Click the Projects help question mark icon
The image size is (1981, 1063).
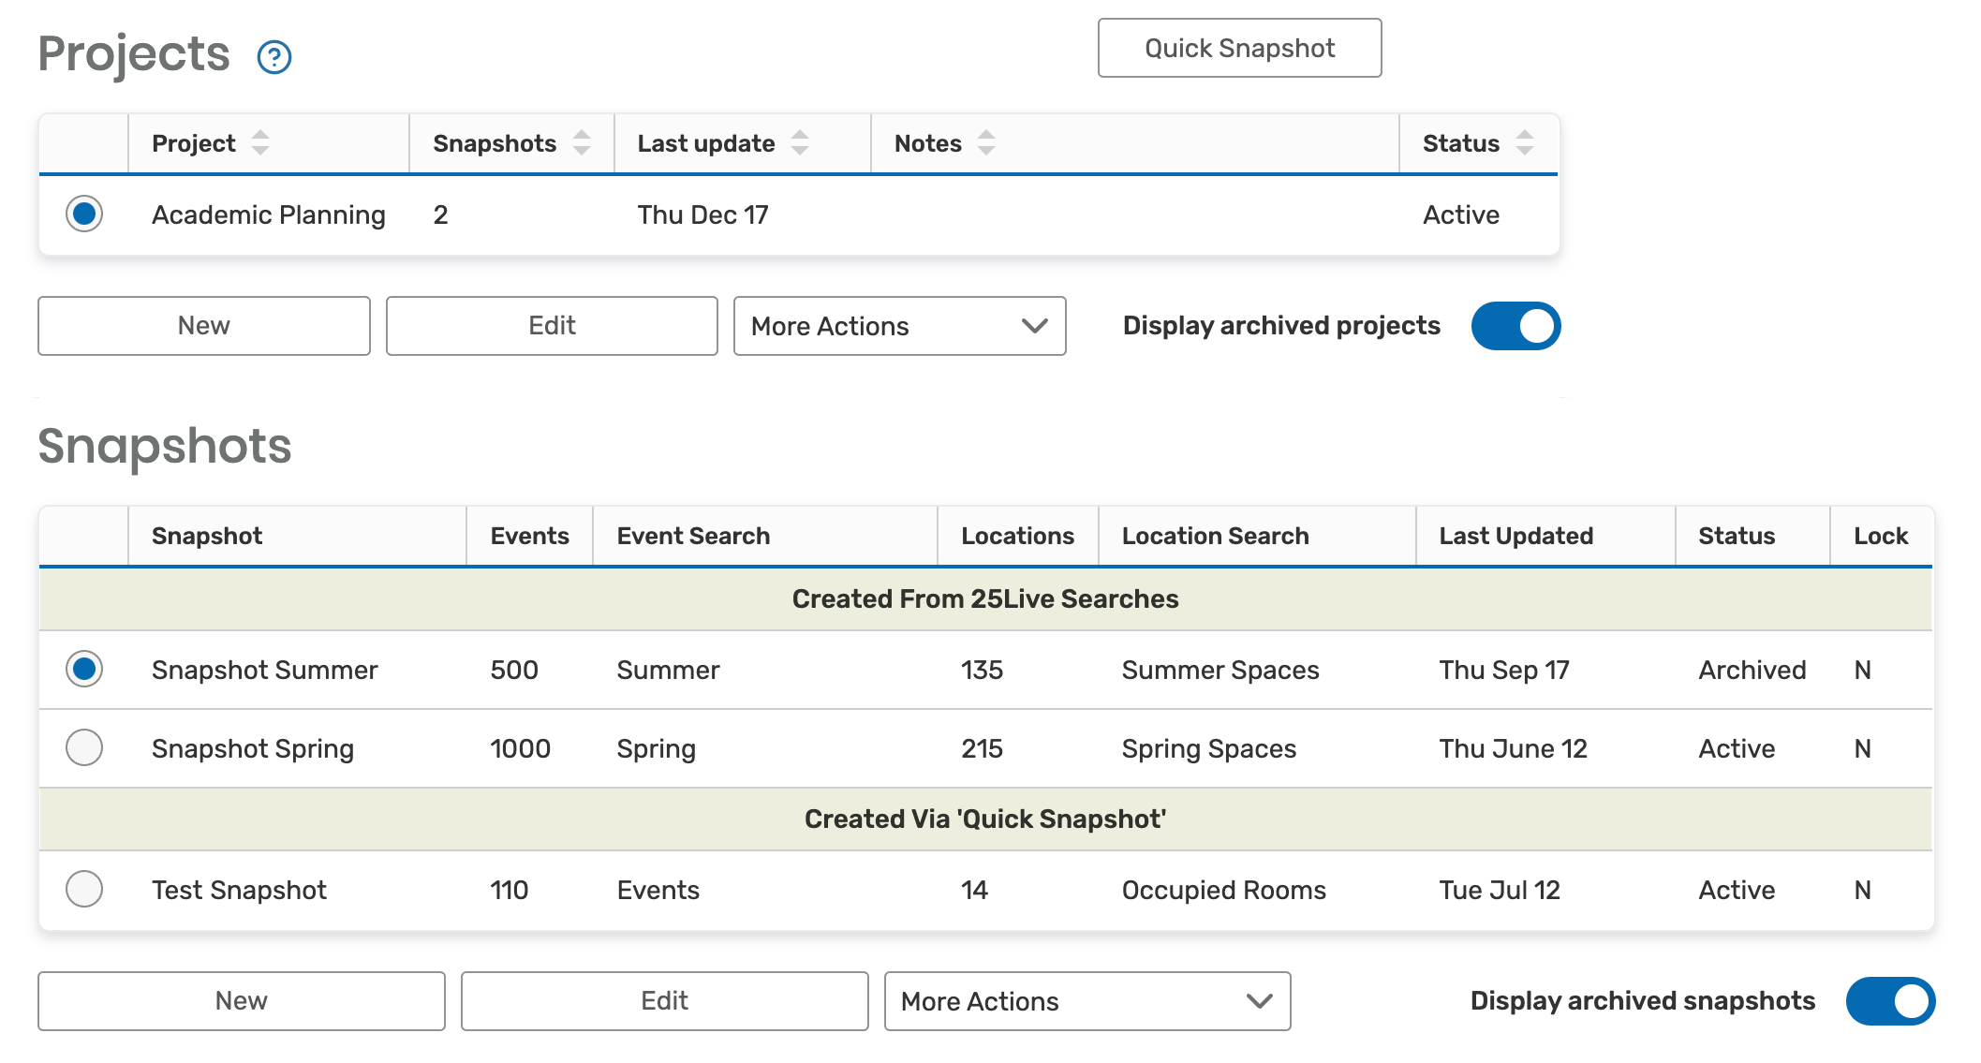274,57
